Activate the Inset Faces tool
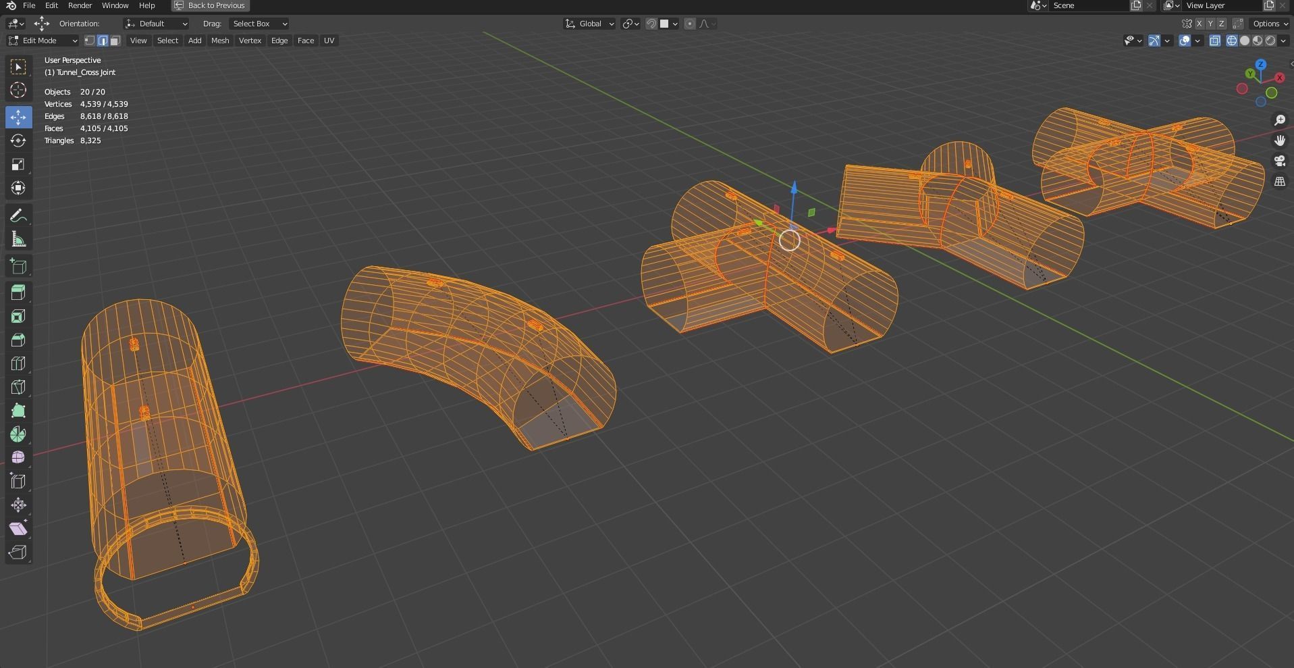The height and width of the screenshot is (668, 1294). 18,316
